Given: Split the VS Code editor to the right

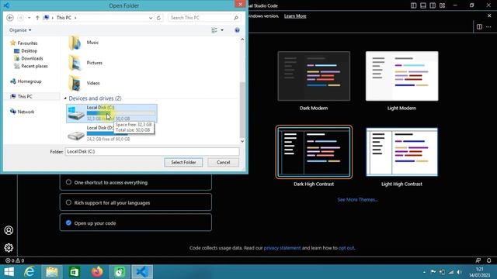Looking at the screenshot, I should [479, 27].
